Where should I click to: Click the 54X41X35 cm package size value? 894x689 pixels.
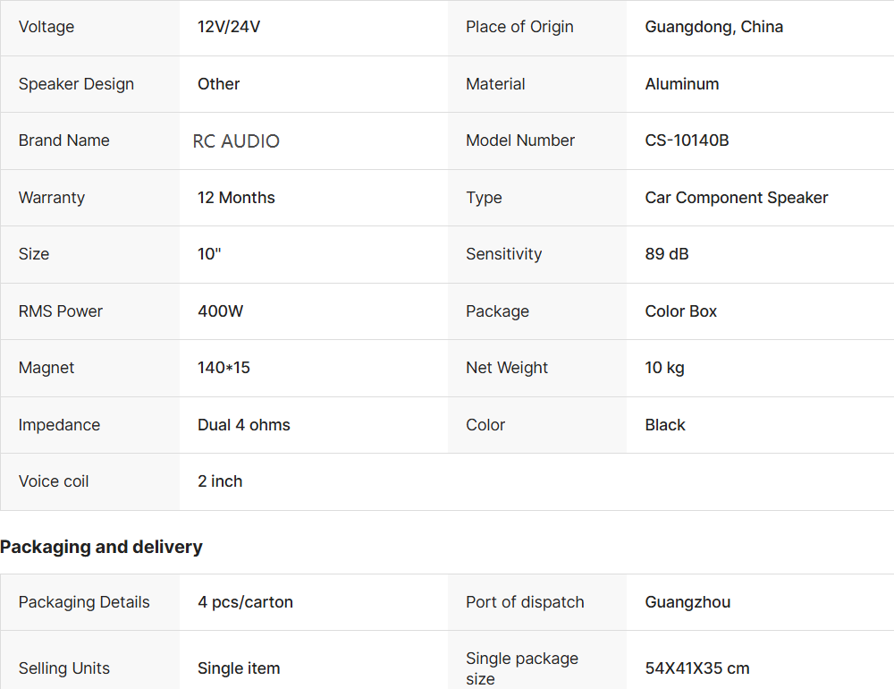click(696, 668)
